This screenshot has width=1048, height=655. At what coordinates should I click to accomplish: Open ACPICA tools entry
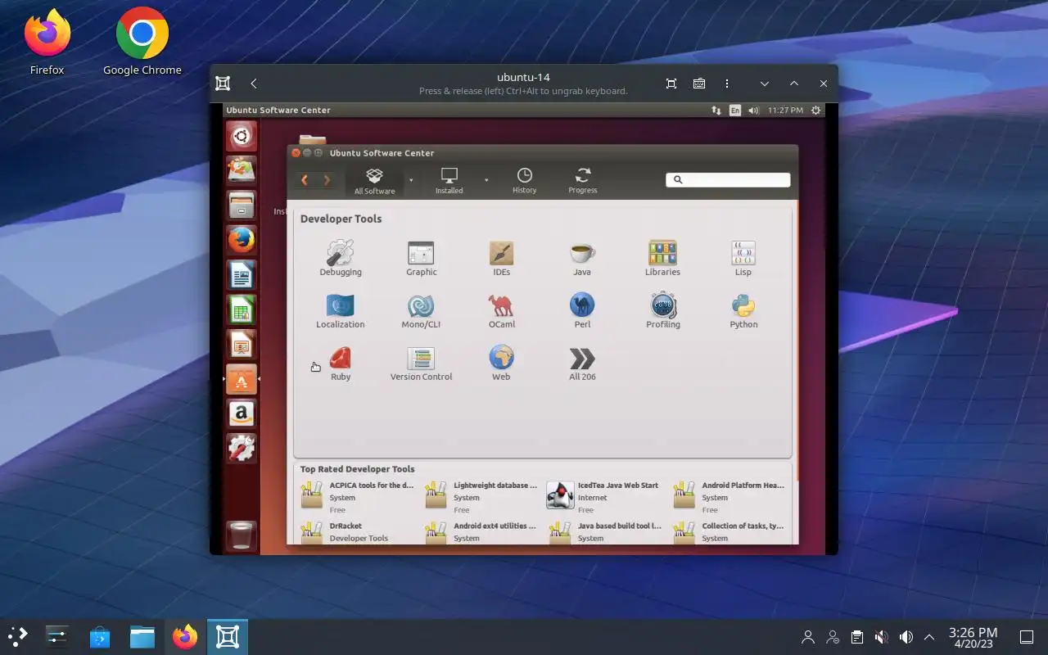(x=357, y=497)
